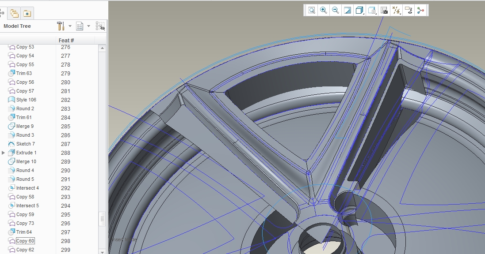This screenshot has height=254, width=485.
Task: Open the Settings dropdown arrow beside hammer
Action: pyautogui.click(x=70, y=26)
